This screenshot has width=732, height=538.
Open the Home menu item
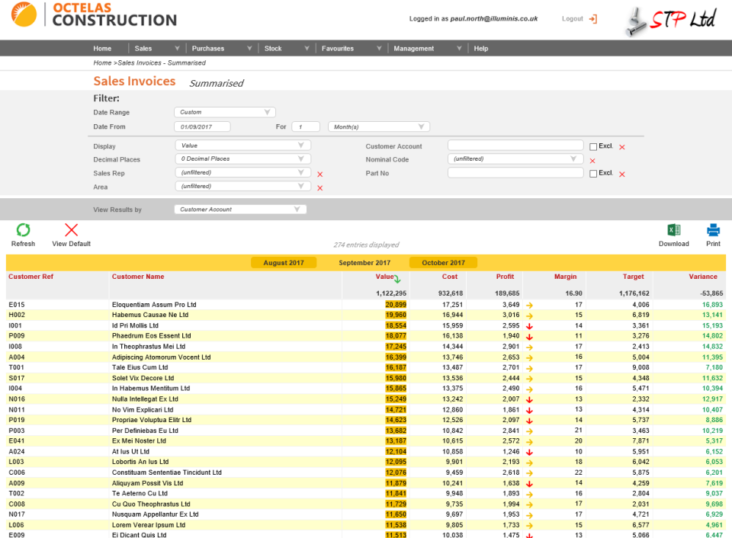click(x=102, y=49)
